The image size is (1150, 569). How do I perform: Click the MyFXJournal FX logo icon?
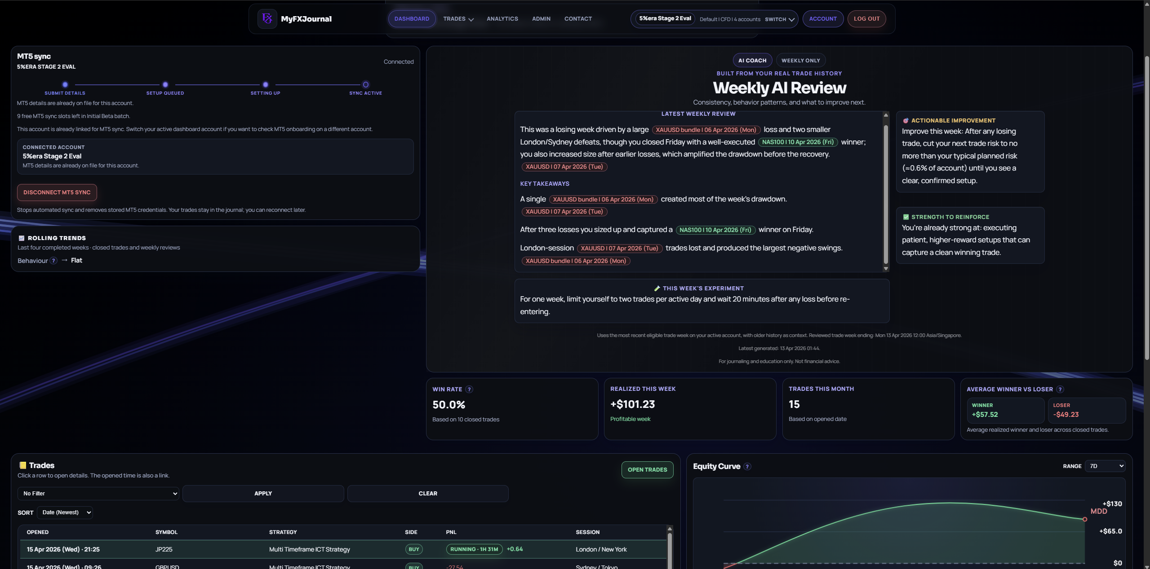(x=267, y=18)
